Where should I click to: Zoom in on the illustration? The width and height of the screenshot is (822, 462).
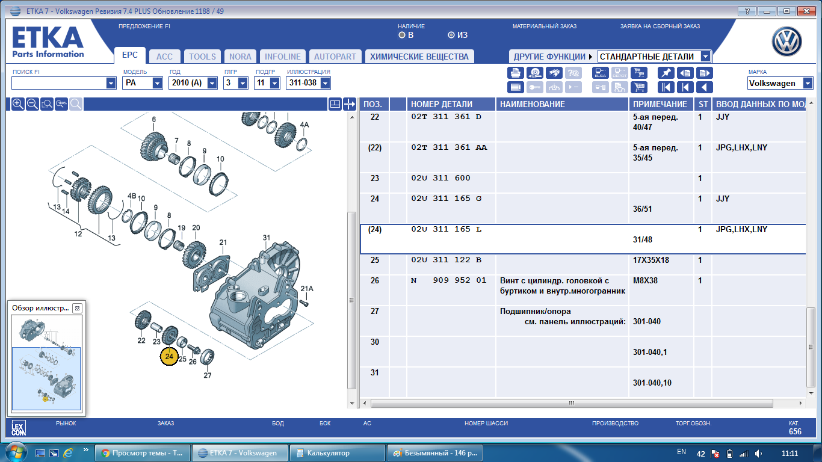(x=18, y=104)
